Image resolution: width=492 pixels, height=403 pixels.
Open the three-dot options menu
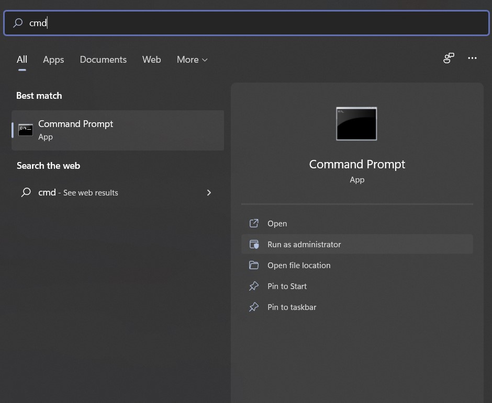pos(472,58)
